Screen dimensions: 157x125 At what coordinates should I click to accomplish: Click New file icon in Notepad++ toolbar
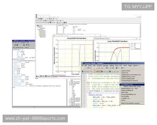(x=83, y=68)
